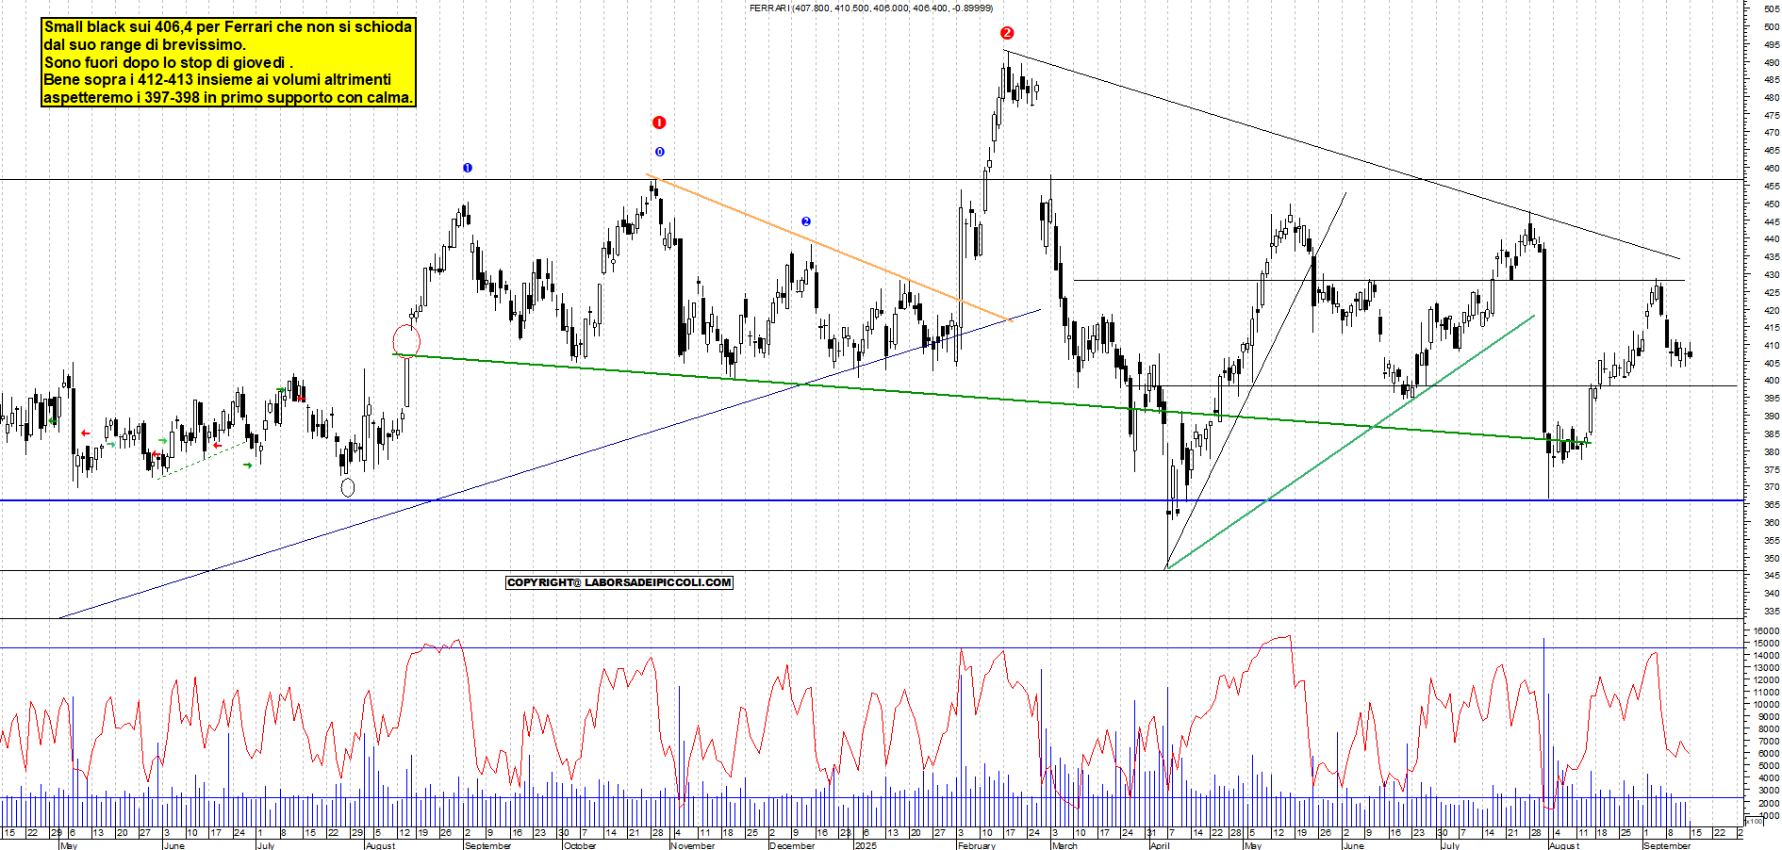
Task: Click the x100 volume scale indicator
Action: coord(1756,822)
